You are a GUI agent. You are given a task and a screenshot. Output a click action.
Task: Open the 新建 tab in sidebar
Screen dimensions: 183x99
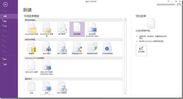[x=9, y=16]
